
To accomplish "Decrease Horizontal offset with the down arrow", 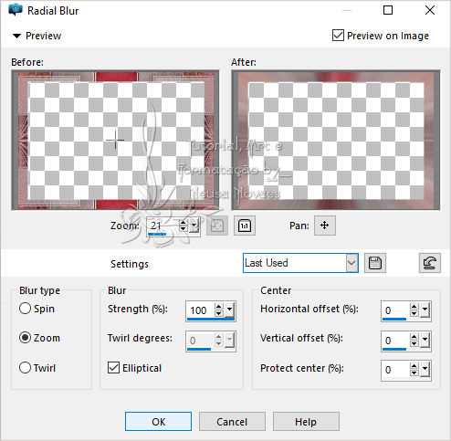I will 414,313.
